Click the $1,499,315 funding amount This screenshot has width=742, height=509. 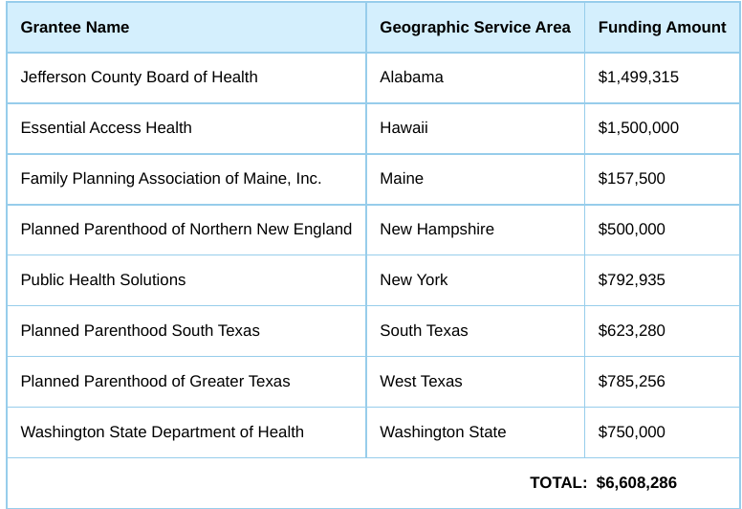639,77
